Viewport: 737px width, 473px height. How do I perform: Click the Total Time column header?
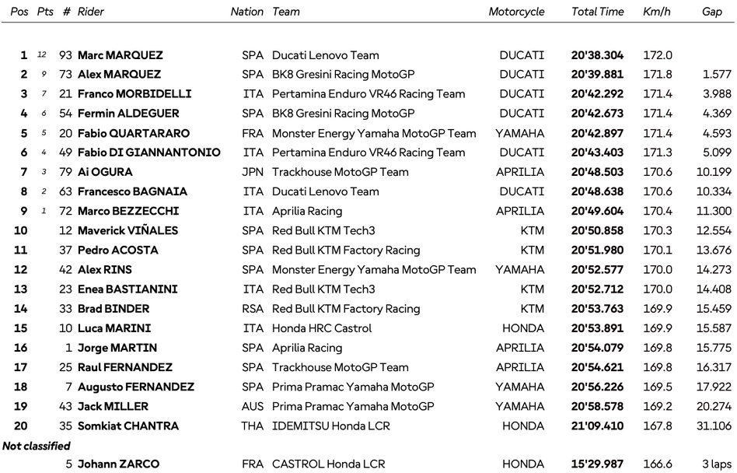[x=597, y=12]
